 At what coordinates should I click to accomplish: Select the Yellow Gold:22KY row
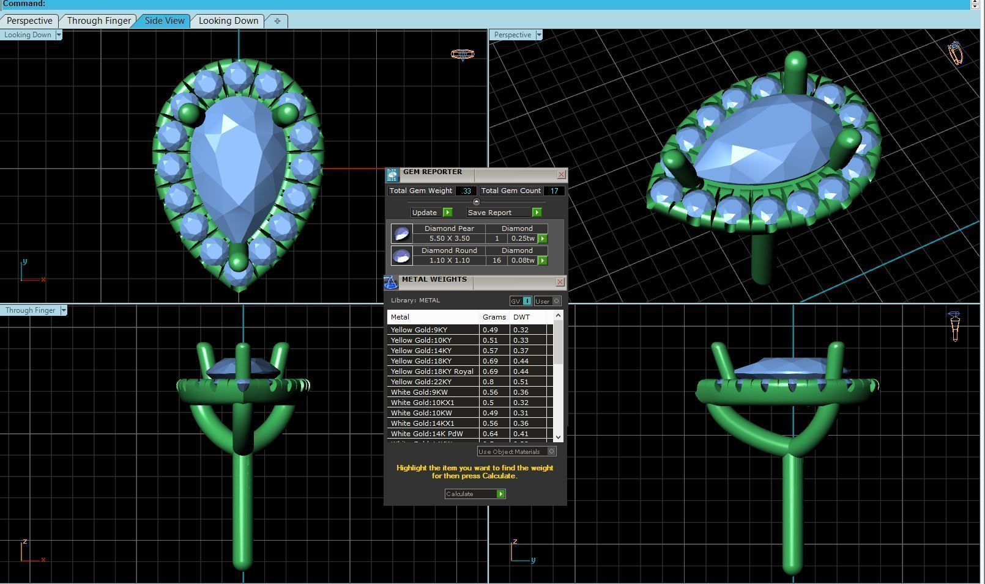pos(470,382)
